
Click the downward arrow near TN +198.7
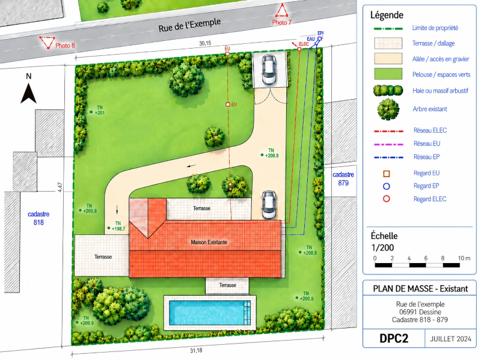(x=117, y=210)
